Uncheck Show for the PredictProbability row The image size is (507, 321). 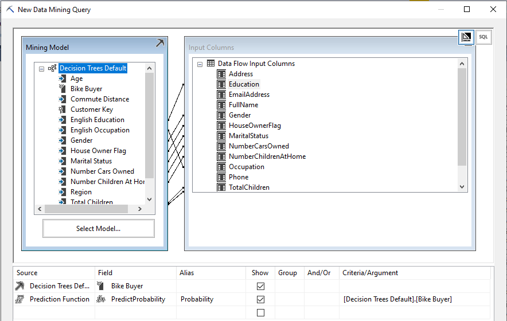[261, 299]
